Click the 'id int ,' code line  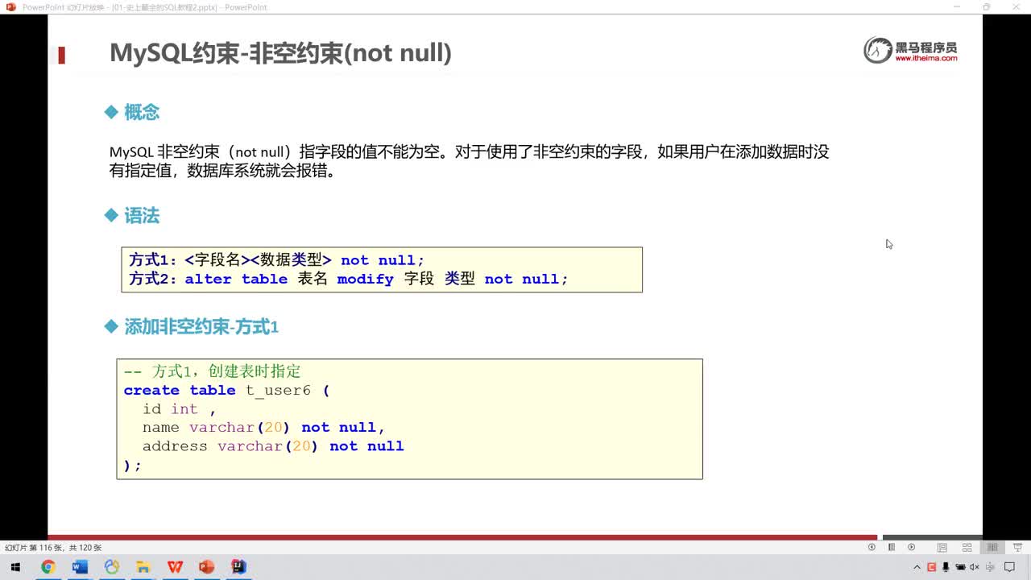(179, 409)
